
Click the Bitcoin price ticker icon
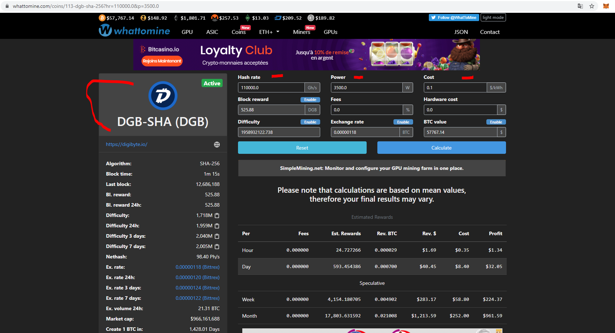click(x=102, y=18)
